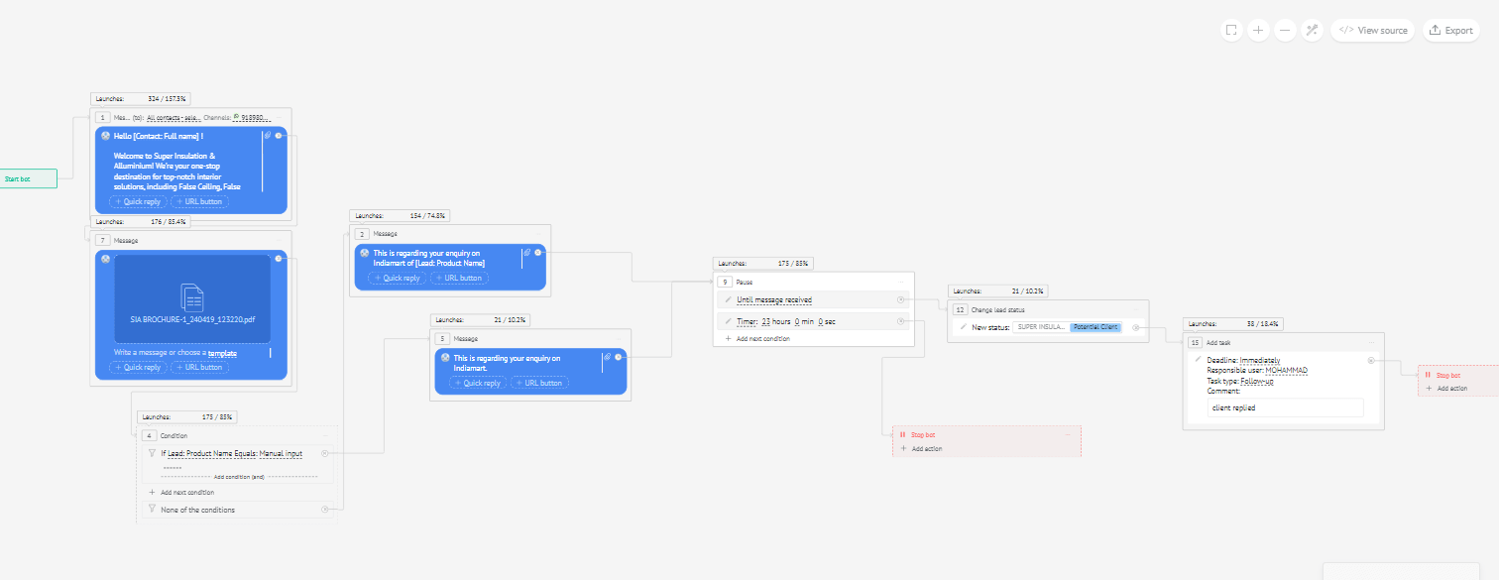1499x580 pixels.
Task: Open options menu of lower Stop bot block
Action: [1068, 434]
